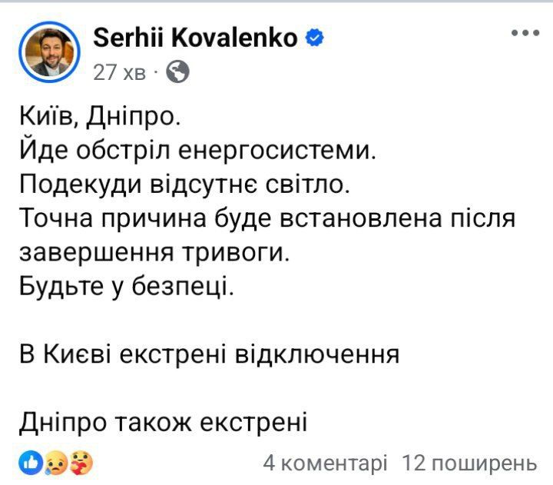This screenshot has width=553, height=485.
Task: Click the blue verified badge icon
Action: (313, 38)
